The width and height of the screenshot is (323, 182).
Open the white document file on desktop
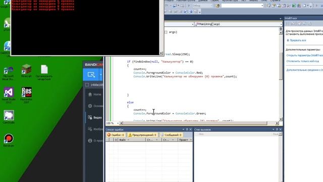coord(44,72)
